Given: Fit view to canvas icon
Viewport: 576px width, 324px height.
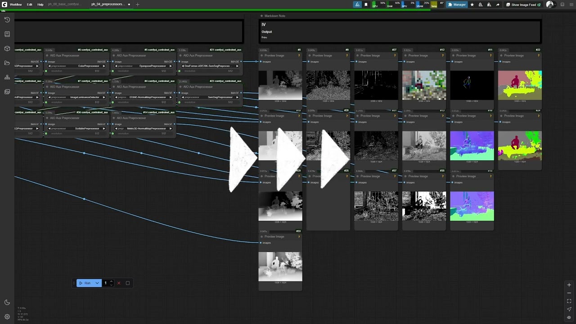Looking at the screenshot, I should pos(569,301).
